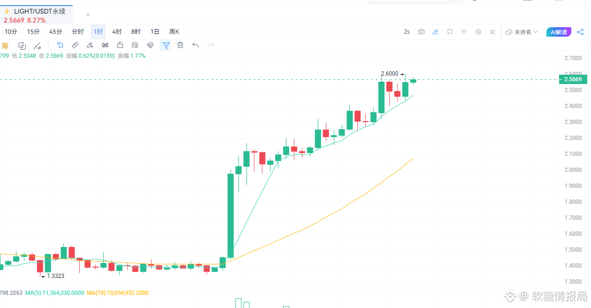Open the 未命名 layout dropdown
This screenshot has height=308, width=591.
(x=521, y=32)
